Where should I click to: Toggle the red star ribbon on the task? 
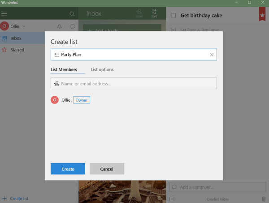[x=262, y=15]
